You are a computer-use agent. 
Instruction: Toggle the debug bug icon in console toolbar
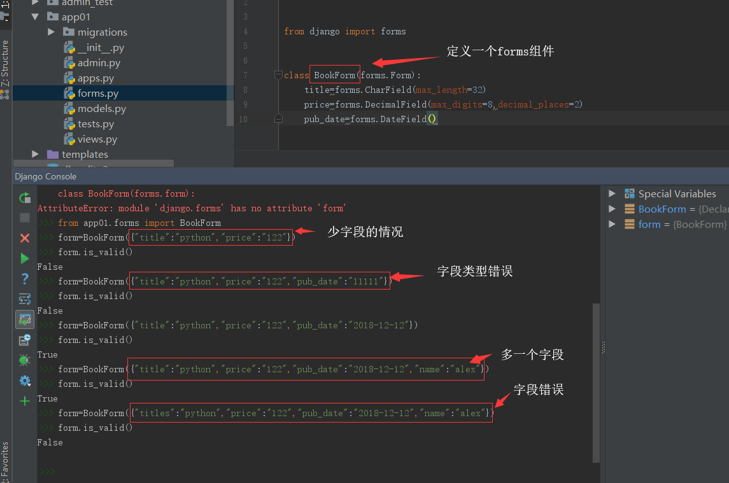tap(24, 360)
